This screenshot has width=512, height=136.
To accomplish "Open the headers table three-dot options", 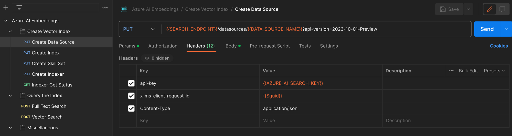I will (451, 71).
